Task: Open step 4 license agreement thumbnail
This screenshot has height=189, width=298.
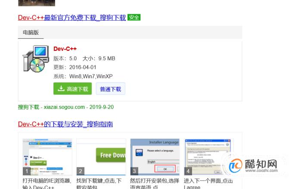Action: pyautogui.click(x=208, y=157)
